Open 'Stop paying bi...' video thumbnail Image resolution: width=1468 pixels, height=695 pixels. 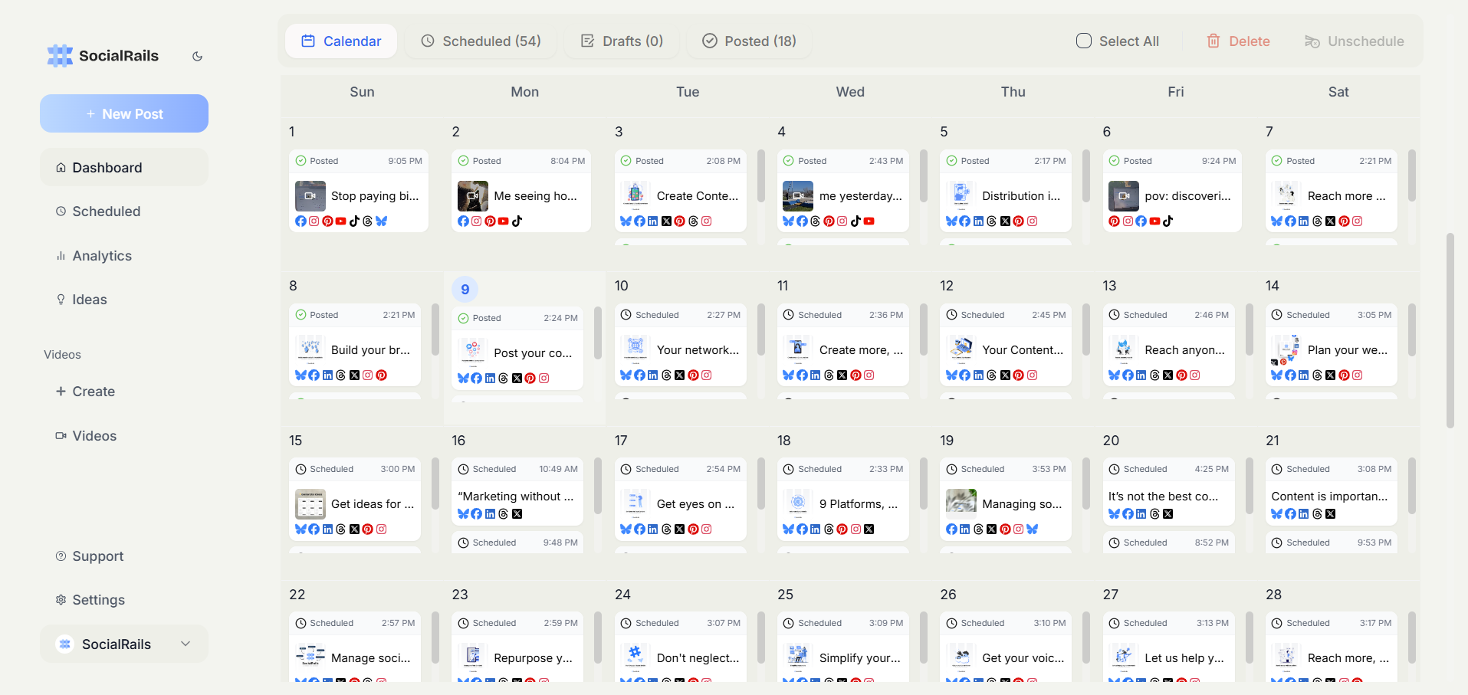point(310,195)
